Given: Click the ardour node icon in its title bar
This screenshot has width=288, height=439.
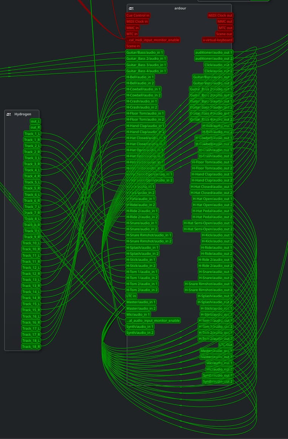Looking at the screenshot, I should point(131,8).
